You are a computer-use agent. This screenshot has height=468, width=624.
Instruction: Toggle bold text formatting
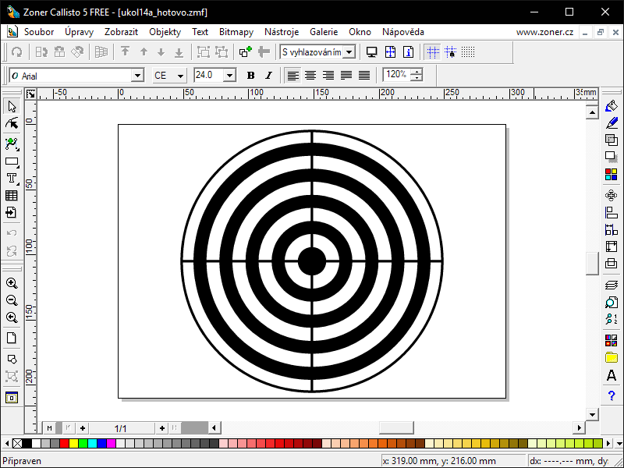point(250,75)
